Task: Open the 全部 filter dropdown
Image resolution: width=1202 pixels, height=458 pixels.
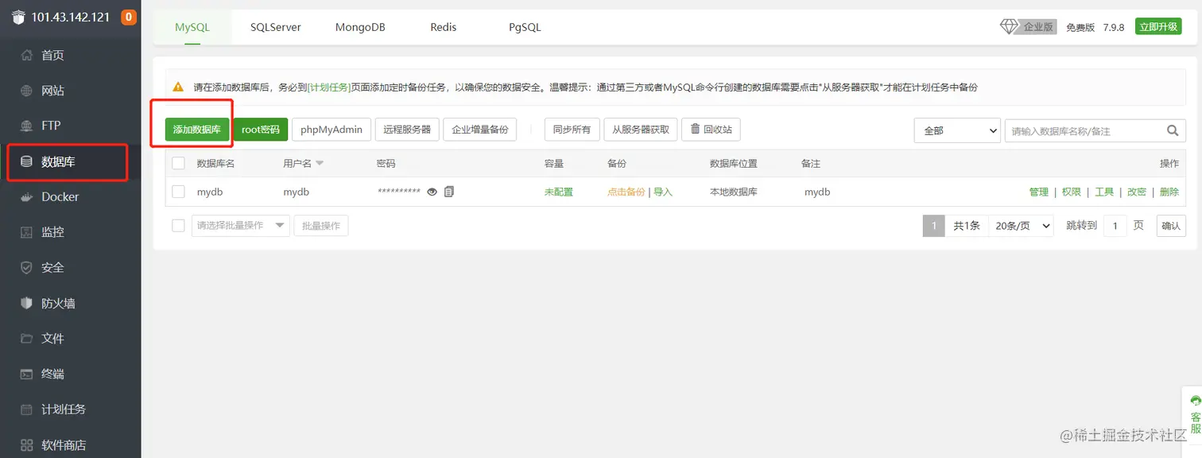Action: click(x=957, y=130)
